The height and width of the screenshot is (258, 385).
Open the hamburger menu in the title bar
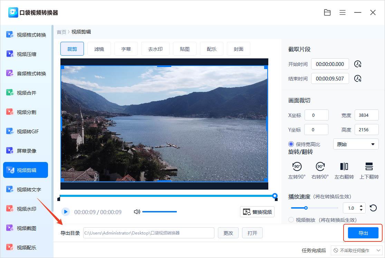(x=343, y=12)
